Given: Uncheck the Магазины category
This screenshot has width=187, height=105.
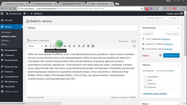Looking at the screenshot, I should point(145,87).
